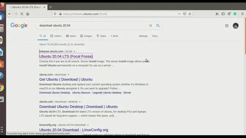Image resolution: width=246 pixels, height=138 pixels.
Task: Open the search Tools menu
Action: tap(155, 36)
